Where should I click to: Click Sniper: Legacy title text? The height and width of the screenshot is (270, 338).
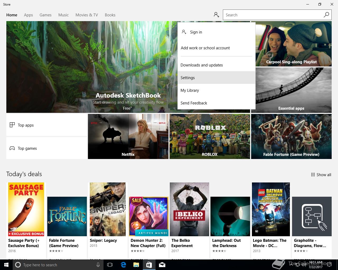(x=103, y=240)
